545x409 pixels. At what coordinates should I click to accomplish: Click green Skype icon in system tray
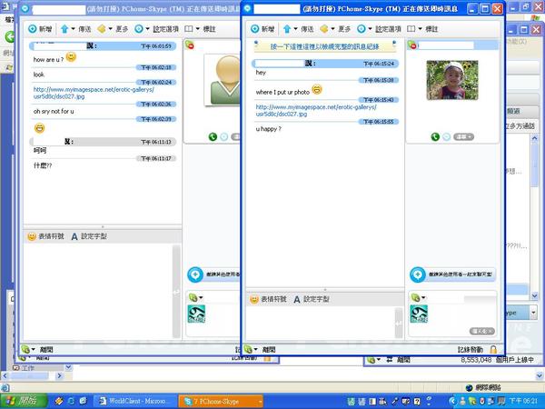[x=472, y=401]
